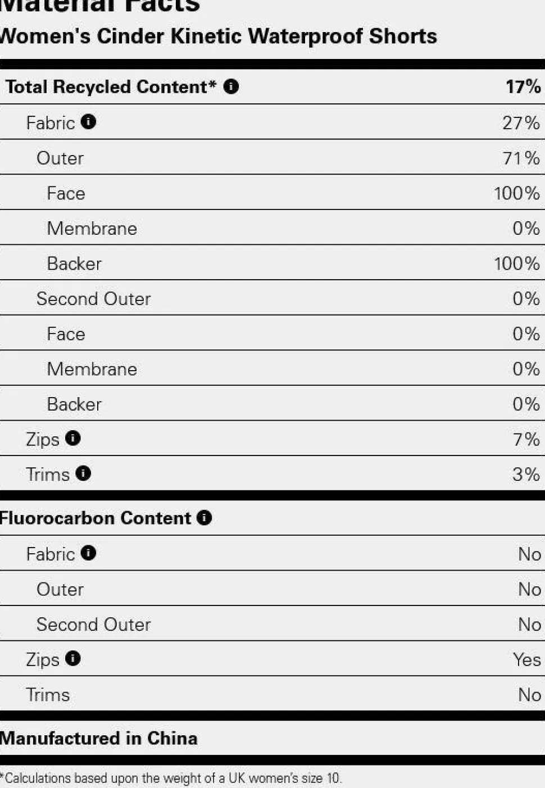This screenshot has width=545, height=788.
Task: Select the Outer 71% row label
Action: coord(60,158)
